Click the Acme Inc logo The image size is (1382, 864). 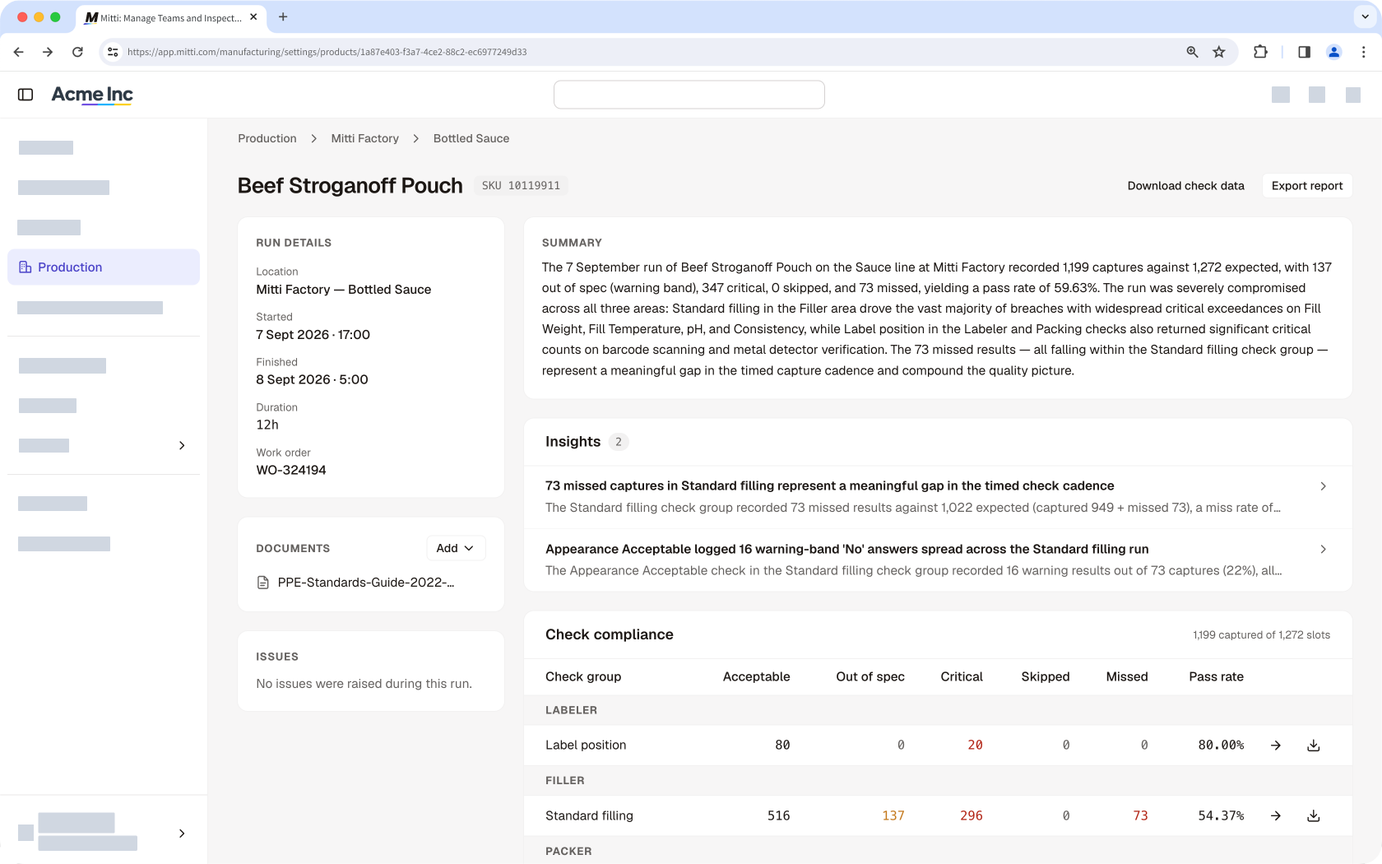[92, 95]
